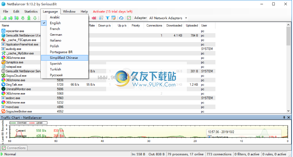293x157 pixels.
Task: Click the _cache_FSCapture.exe process icon
Action: pyautogui.click(x=3, y=40)
